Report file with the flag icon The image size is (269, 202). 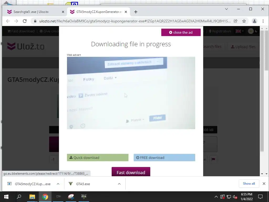[x=213, y=159]
